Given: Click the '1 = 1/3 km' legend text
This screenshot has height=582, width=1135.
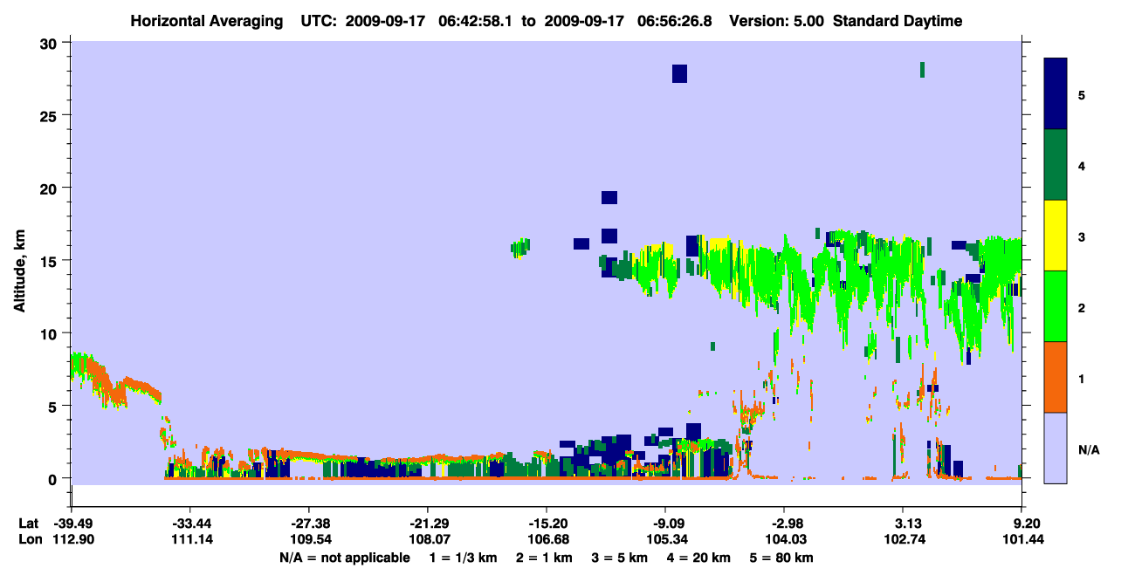Looking at the screenshot, I should (x=465, y=558).
